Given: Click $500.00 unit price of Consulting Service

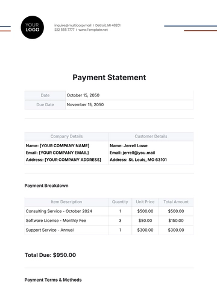Looking at the screenshot, I should [145, 211].
